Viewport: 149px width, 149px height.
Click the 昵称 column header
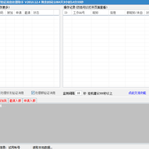point(100,13)
